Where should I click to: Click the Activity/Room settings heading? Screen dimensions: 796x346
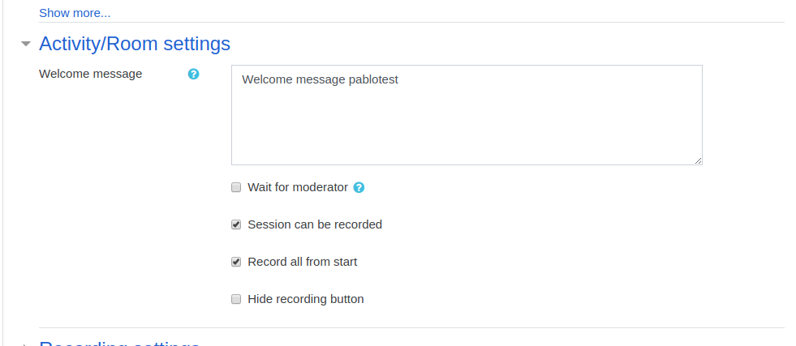[x=135, y=44]
